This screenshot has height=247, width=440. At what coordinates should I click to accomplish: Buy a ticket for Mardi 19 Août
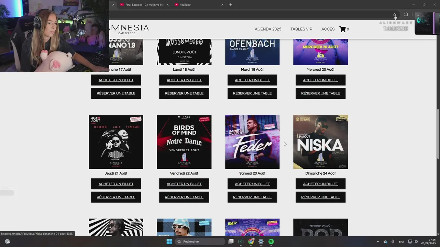(x=252, y=80)
